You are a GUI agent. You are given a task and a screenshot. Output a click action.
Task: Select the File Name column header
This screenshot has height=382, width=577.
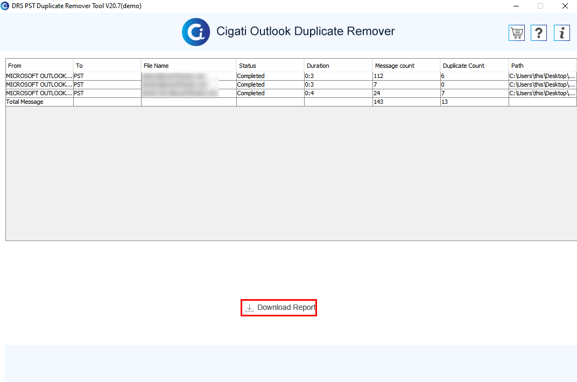pyautogui.click(x=189, y=66)
